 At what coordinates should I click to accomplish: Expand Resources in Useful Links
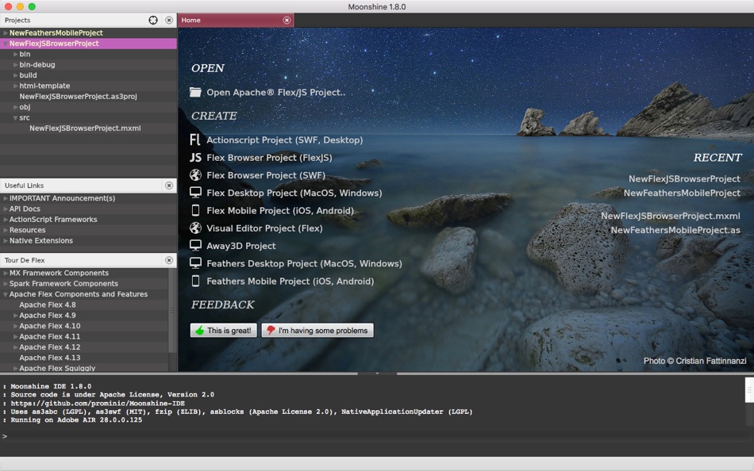point(6,230)
